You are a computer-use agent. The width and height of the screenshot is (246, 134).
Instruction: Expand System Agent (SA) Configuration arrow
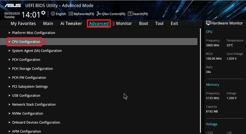[9, 51]
